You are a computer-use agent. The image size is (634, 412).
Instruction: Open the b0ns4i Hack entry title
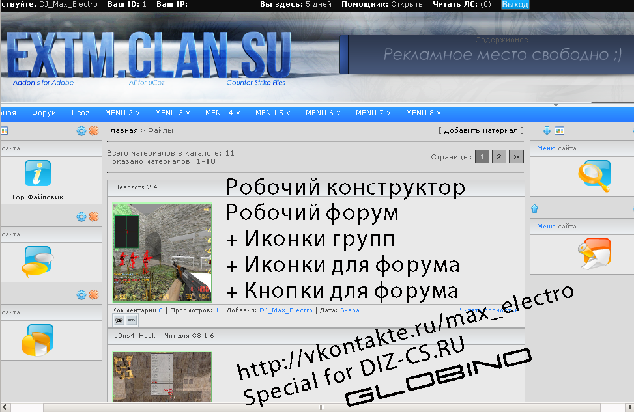click(164, 335)
